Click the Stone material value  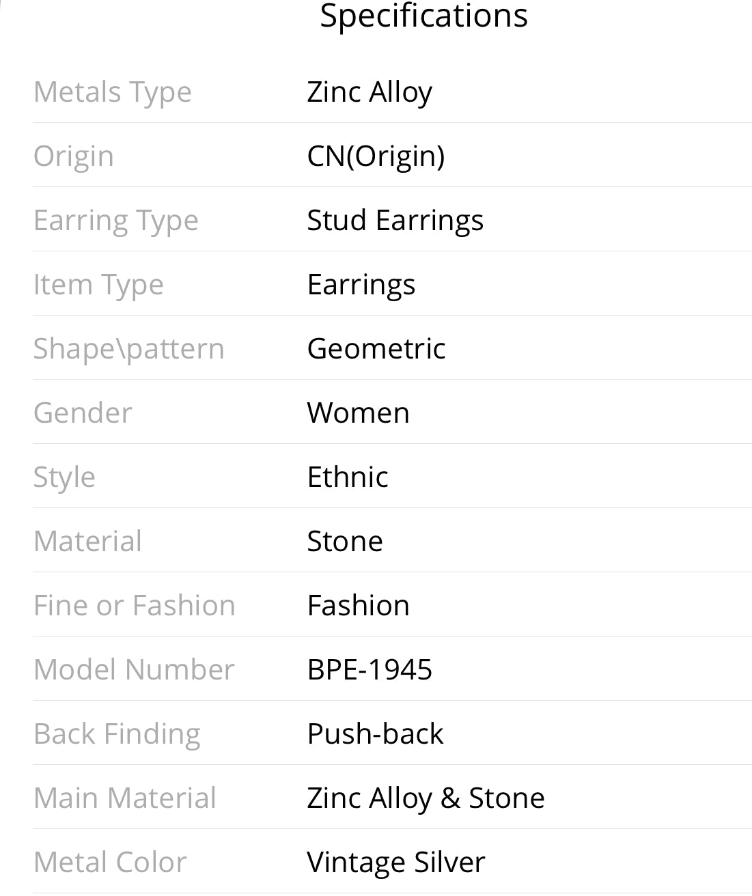pyautogui.click(x=345, y=542)
